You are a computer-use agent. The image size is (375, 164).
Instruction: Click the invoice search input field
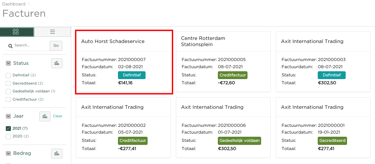click(x=31, y=45)
